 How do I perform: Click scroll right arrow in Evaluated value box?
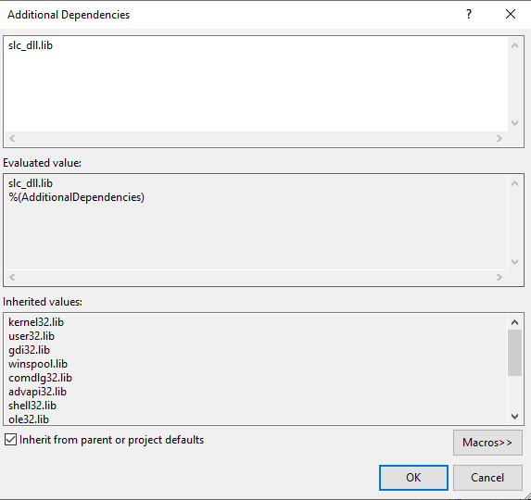499,278
